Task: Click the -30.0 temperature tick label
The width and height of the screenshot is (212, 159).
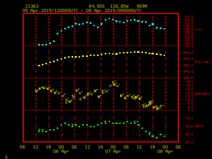Action: [x=188, y=43]
